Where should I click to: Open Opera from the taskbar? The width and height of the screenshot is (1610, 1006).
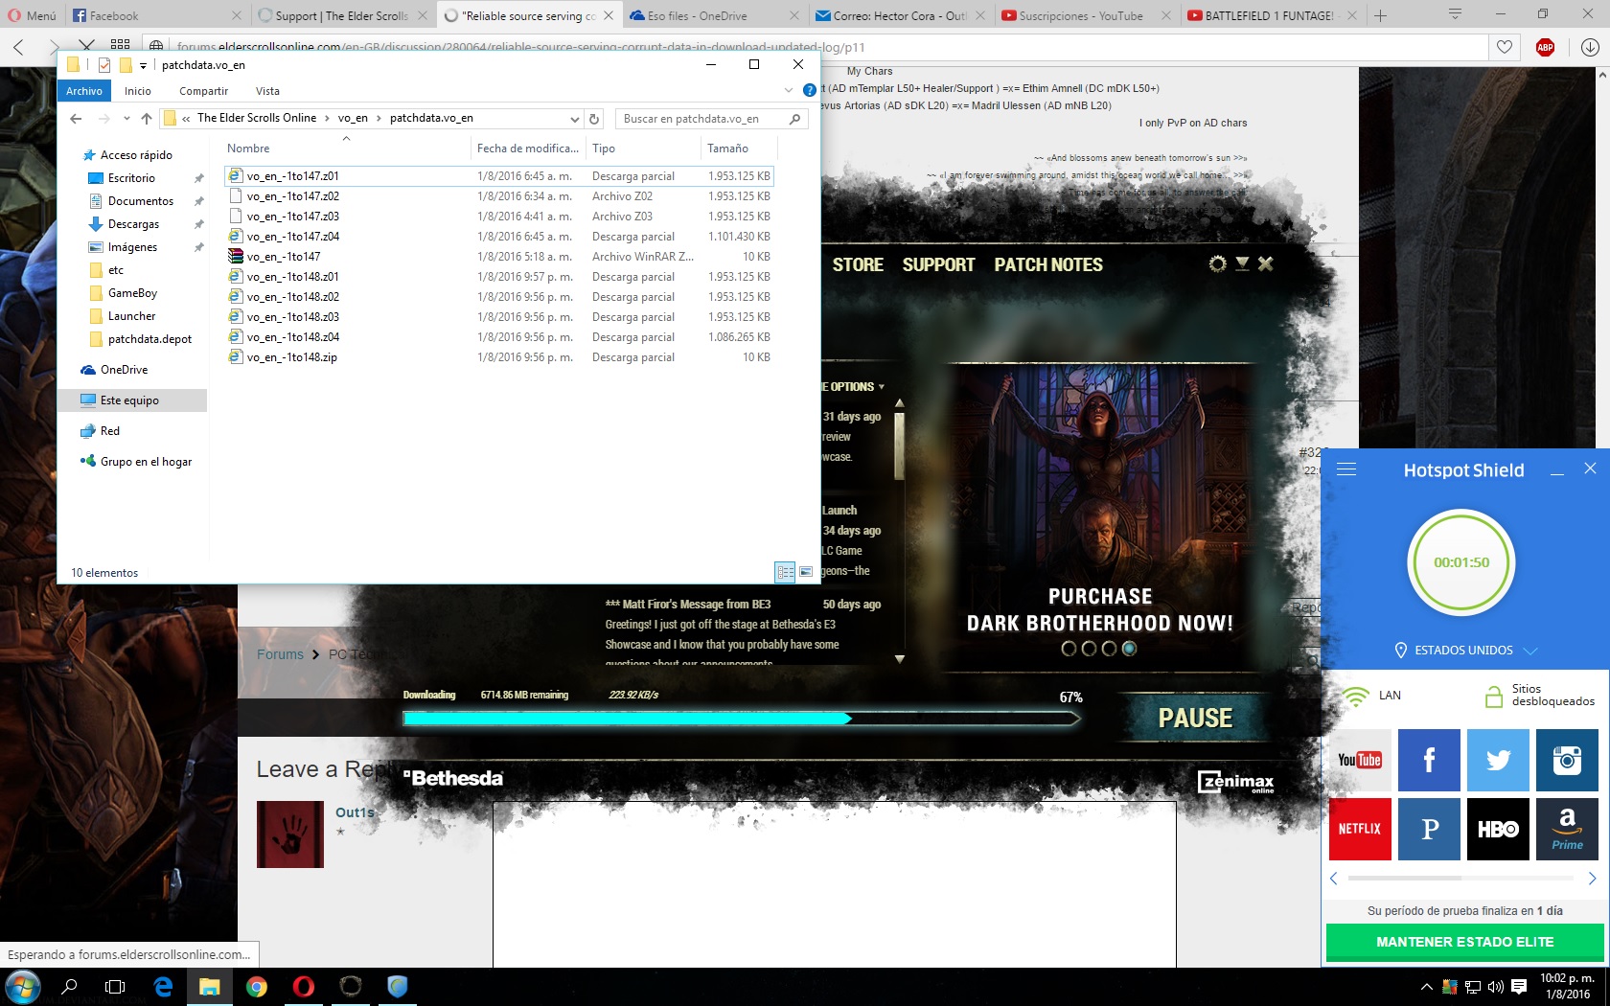[x=304, y=986]
